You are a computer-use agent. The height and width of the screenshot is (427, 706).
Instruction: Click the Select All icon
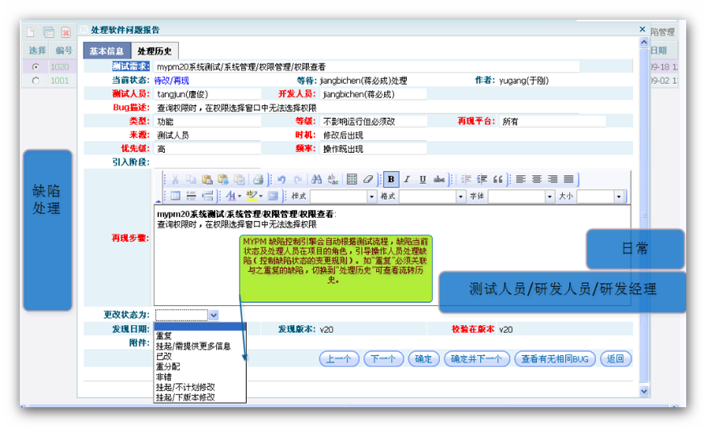click(351, 179)
